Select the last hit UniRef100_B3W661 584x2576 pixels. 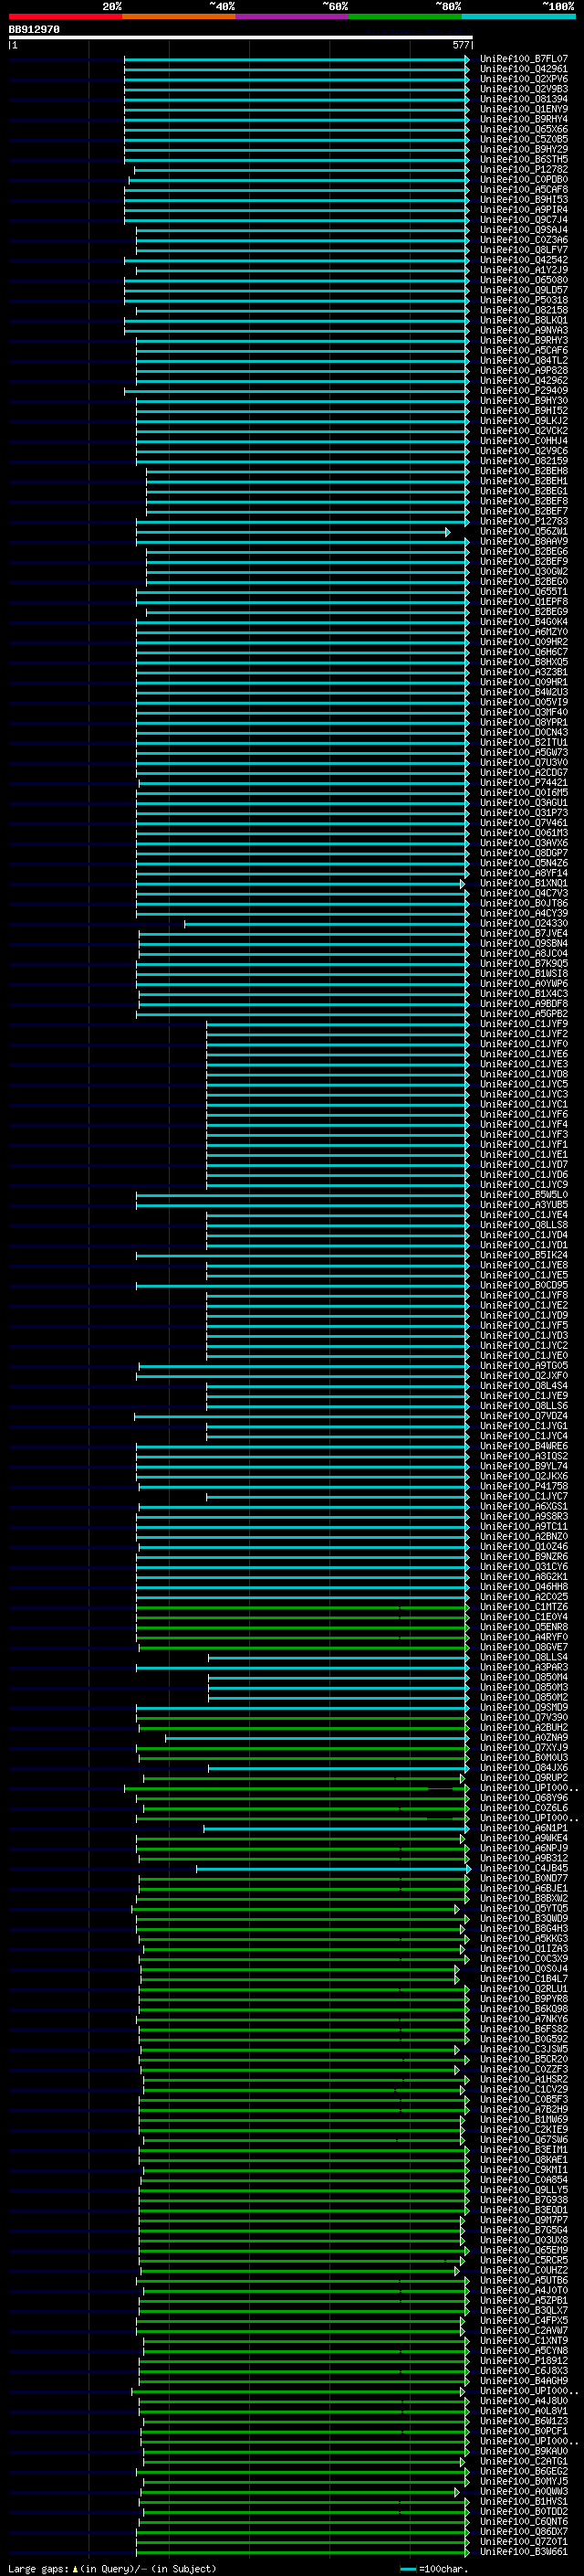(524, 2552)
